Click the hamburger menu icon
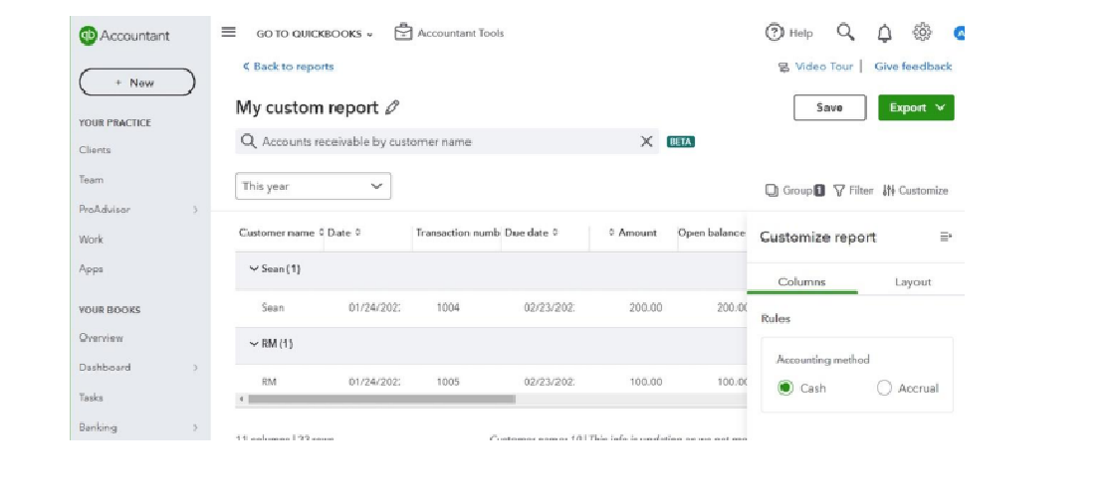The image size is (1115, 498). [228, 32]
